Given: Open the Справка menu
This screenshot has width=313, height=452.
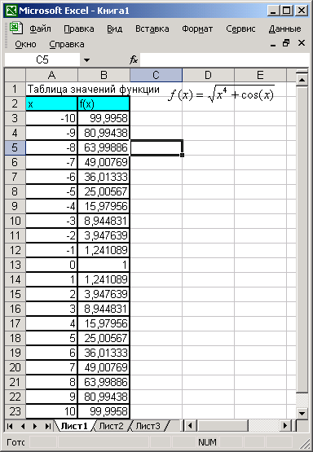Looking at the screenshot, I should [x=67, y=45].
